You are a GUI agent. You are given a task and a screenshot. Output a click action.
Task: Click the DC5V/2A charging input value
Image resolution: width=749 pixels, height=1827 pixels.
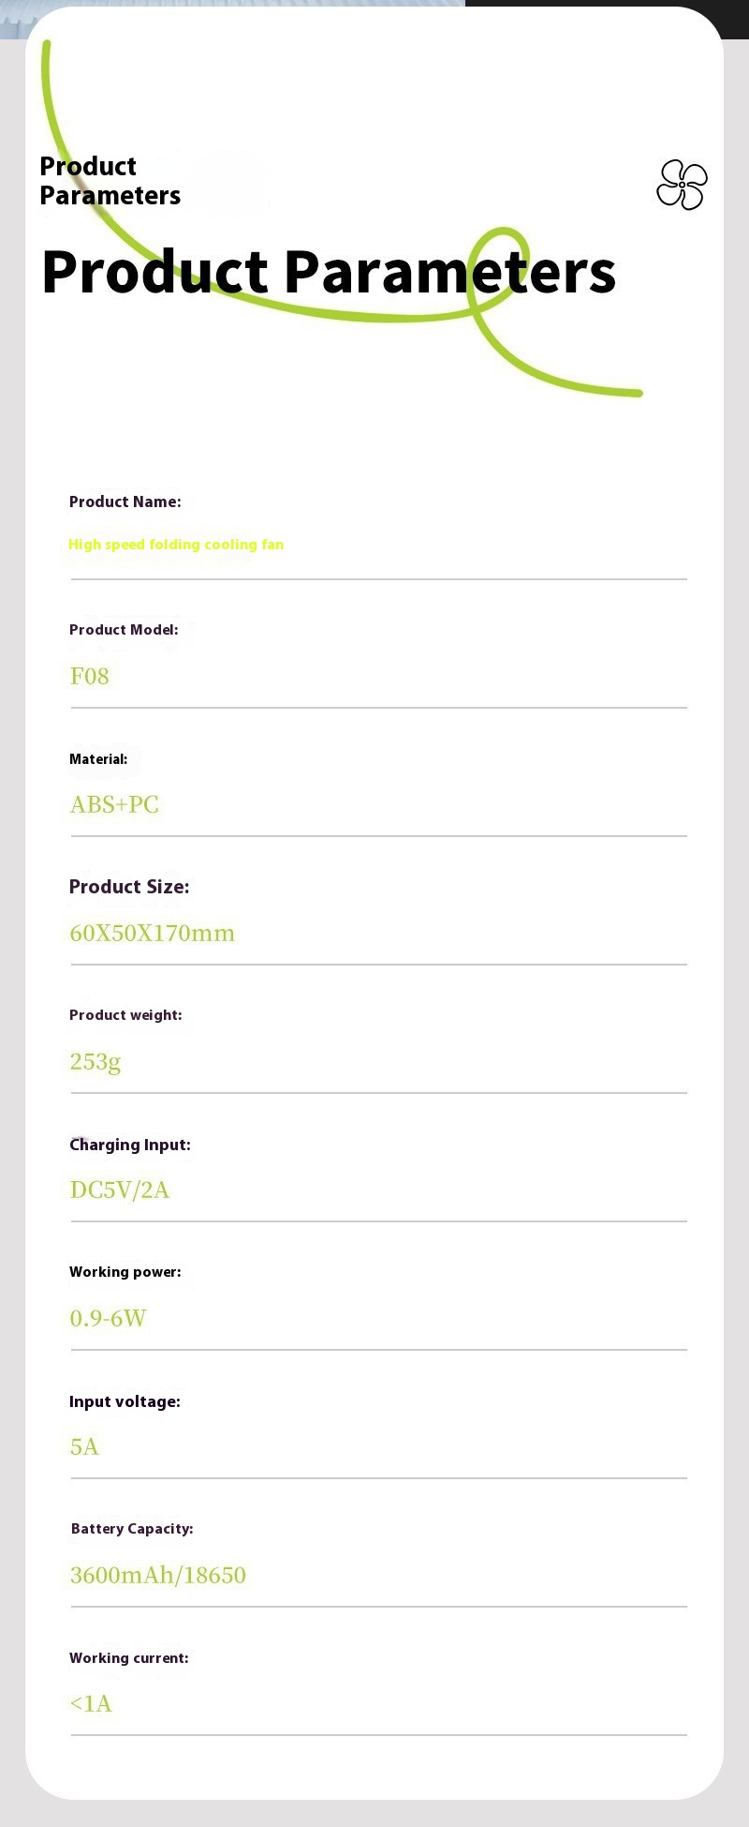pyautogui.click(x=120, y=1190)
